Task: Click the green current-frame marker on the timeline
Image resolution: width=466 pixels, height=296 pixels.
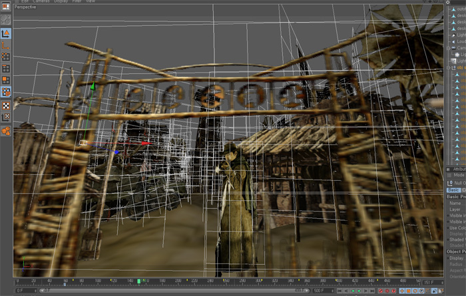Action: [x=138, y=281]
